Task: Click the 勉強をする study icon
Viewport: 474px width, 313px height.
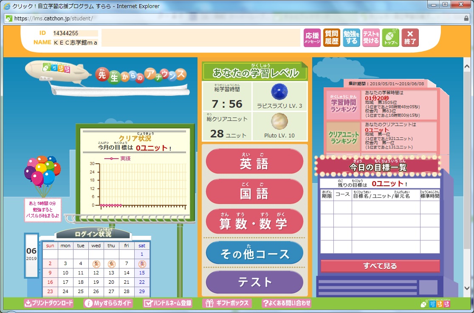Action: [x=351, y=38]
